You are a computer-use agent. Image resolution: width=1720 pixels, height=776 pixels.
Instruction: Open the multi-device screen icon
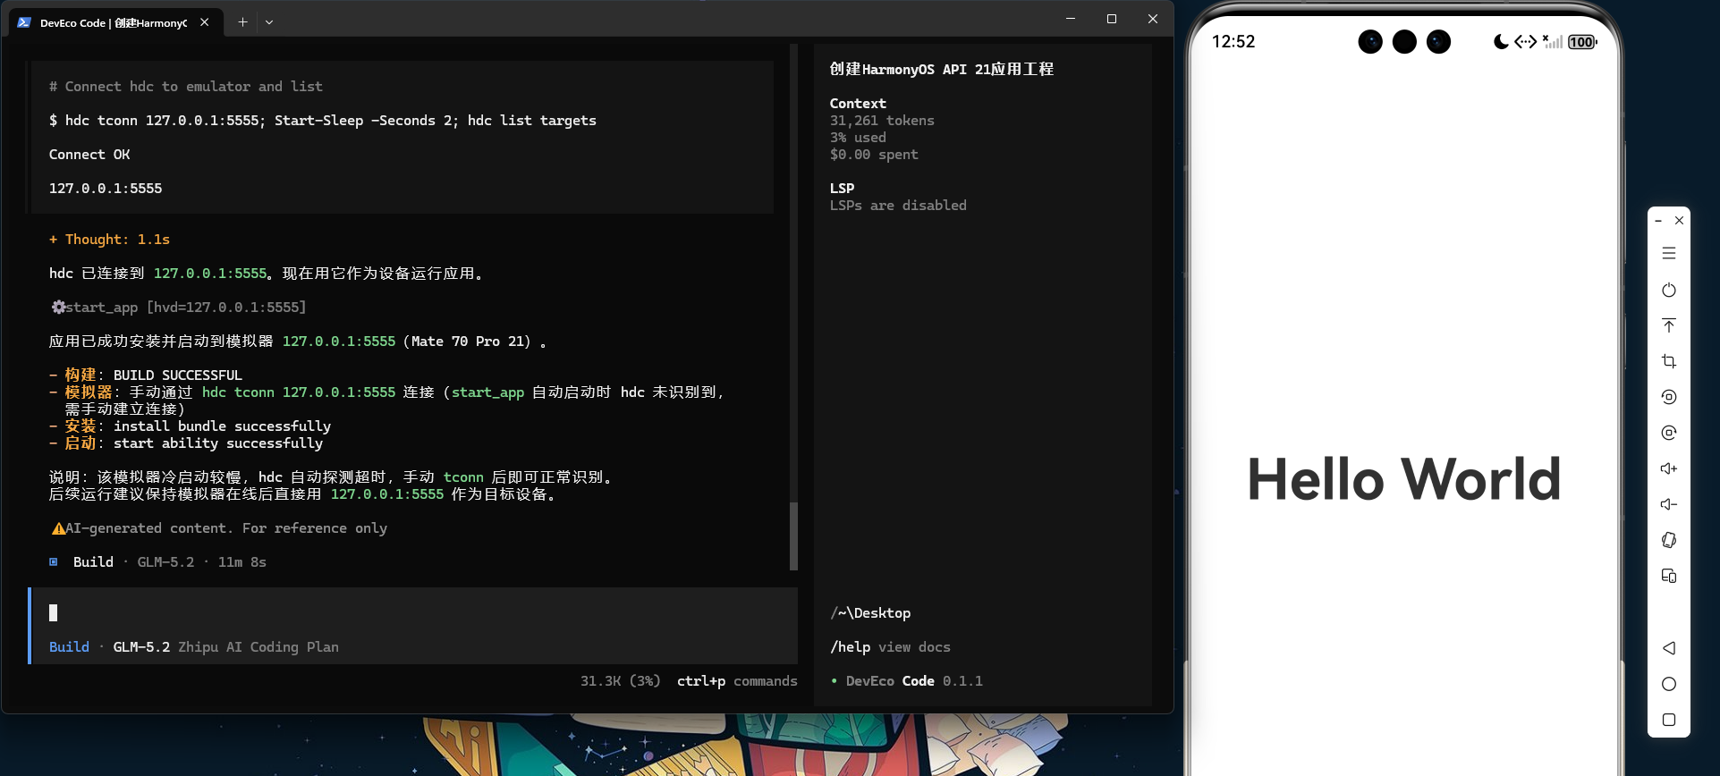pyautogui.click(x=1669, y=576)
